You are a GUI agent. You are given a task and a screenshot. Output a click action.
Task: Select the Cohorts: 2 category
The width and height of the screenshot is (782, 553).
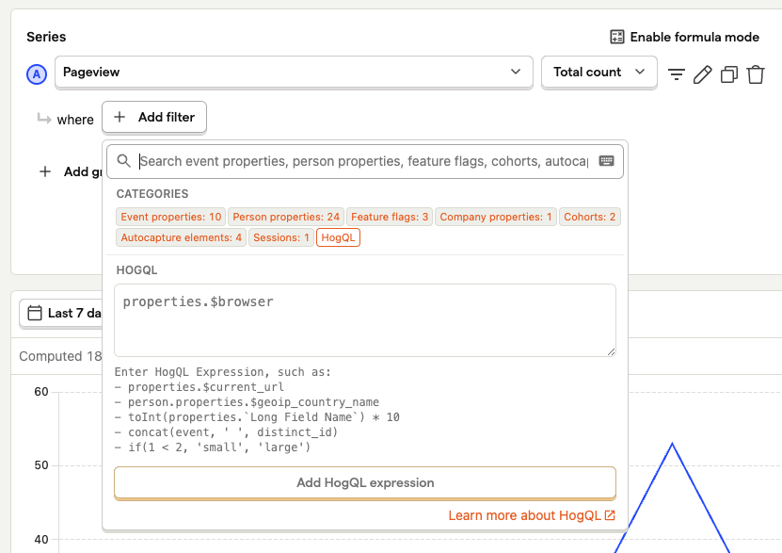pyautogui.click(x=589, y=217)
